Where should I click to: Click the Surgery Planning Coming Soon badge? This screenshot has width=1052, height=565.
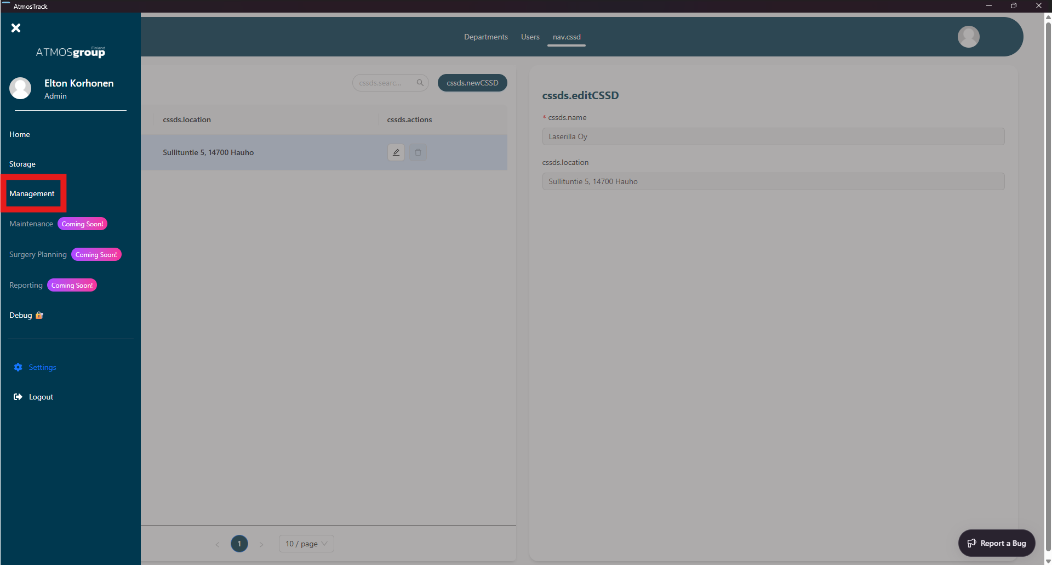(x=96, y=254)
